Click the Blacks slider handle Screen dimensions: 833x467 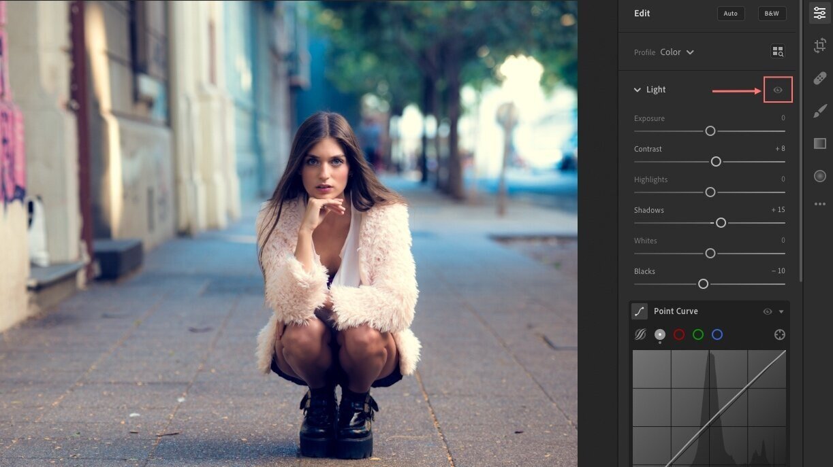pyautogui.click(x=703, y=284)
